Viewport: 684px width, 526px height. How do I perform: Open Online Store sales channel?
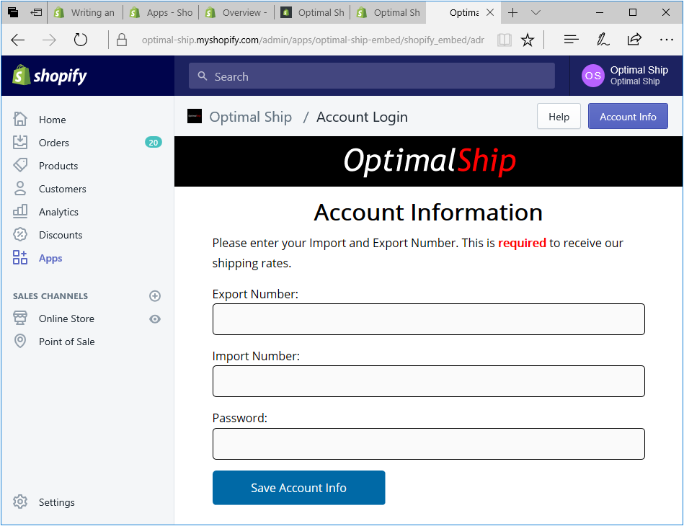[x=66, y=318]
